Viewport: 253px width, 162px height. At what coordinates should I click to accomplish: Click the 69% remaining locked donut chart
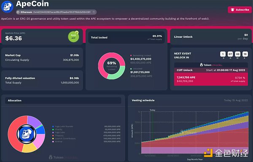(111, 66)
